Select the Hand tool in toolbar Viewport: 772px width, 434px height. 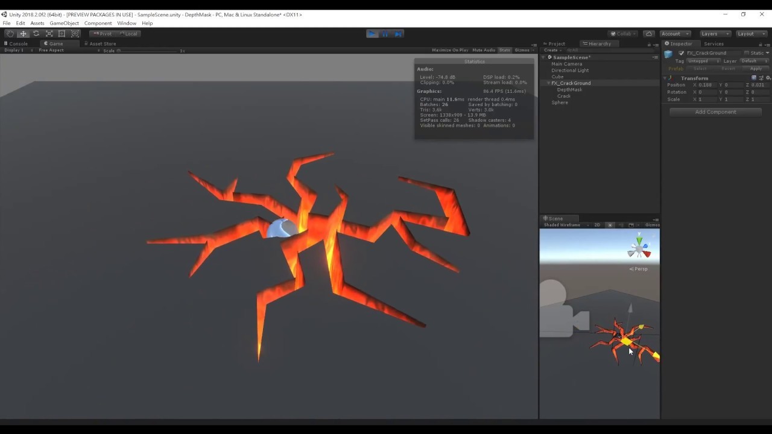tap(10, 34)
